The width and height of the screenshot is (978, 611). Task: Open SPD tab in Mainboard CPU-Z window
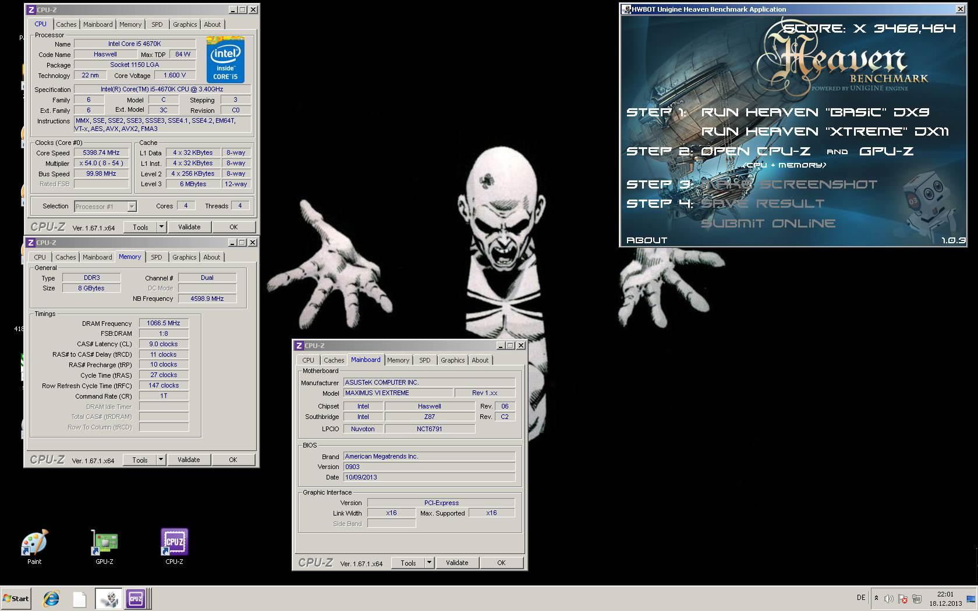(x=425, y=360)
